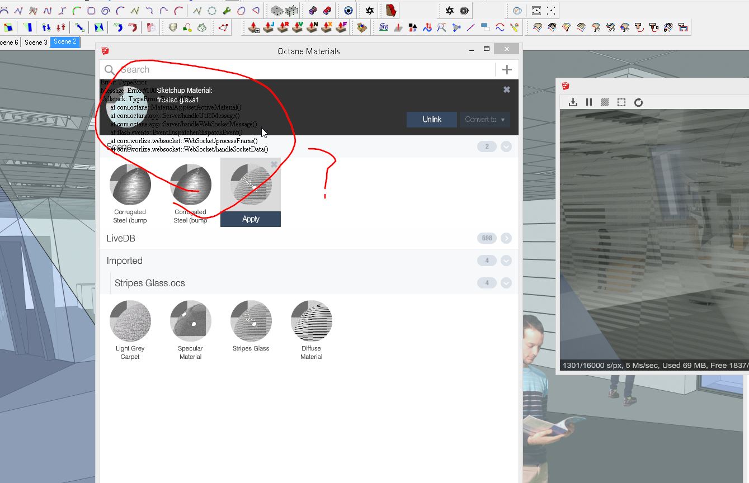Restart the render with refresh icon
749x483 pixels.
[638, 102]
